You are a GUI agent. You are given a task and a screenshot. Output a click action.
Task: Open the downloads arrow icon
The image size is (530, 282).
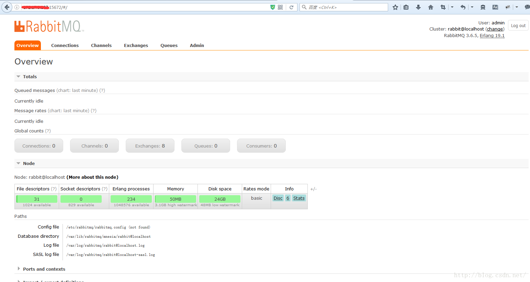[x=418, y=7]
